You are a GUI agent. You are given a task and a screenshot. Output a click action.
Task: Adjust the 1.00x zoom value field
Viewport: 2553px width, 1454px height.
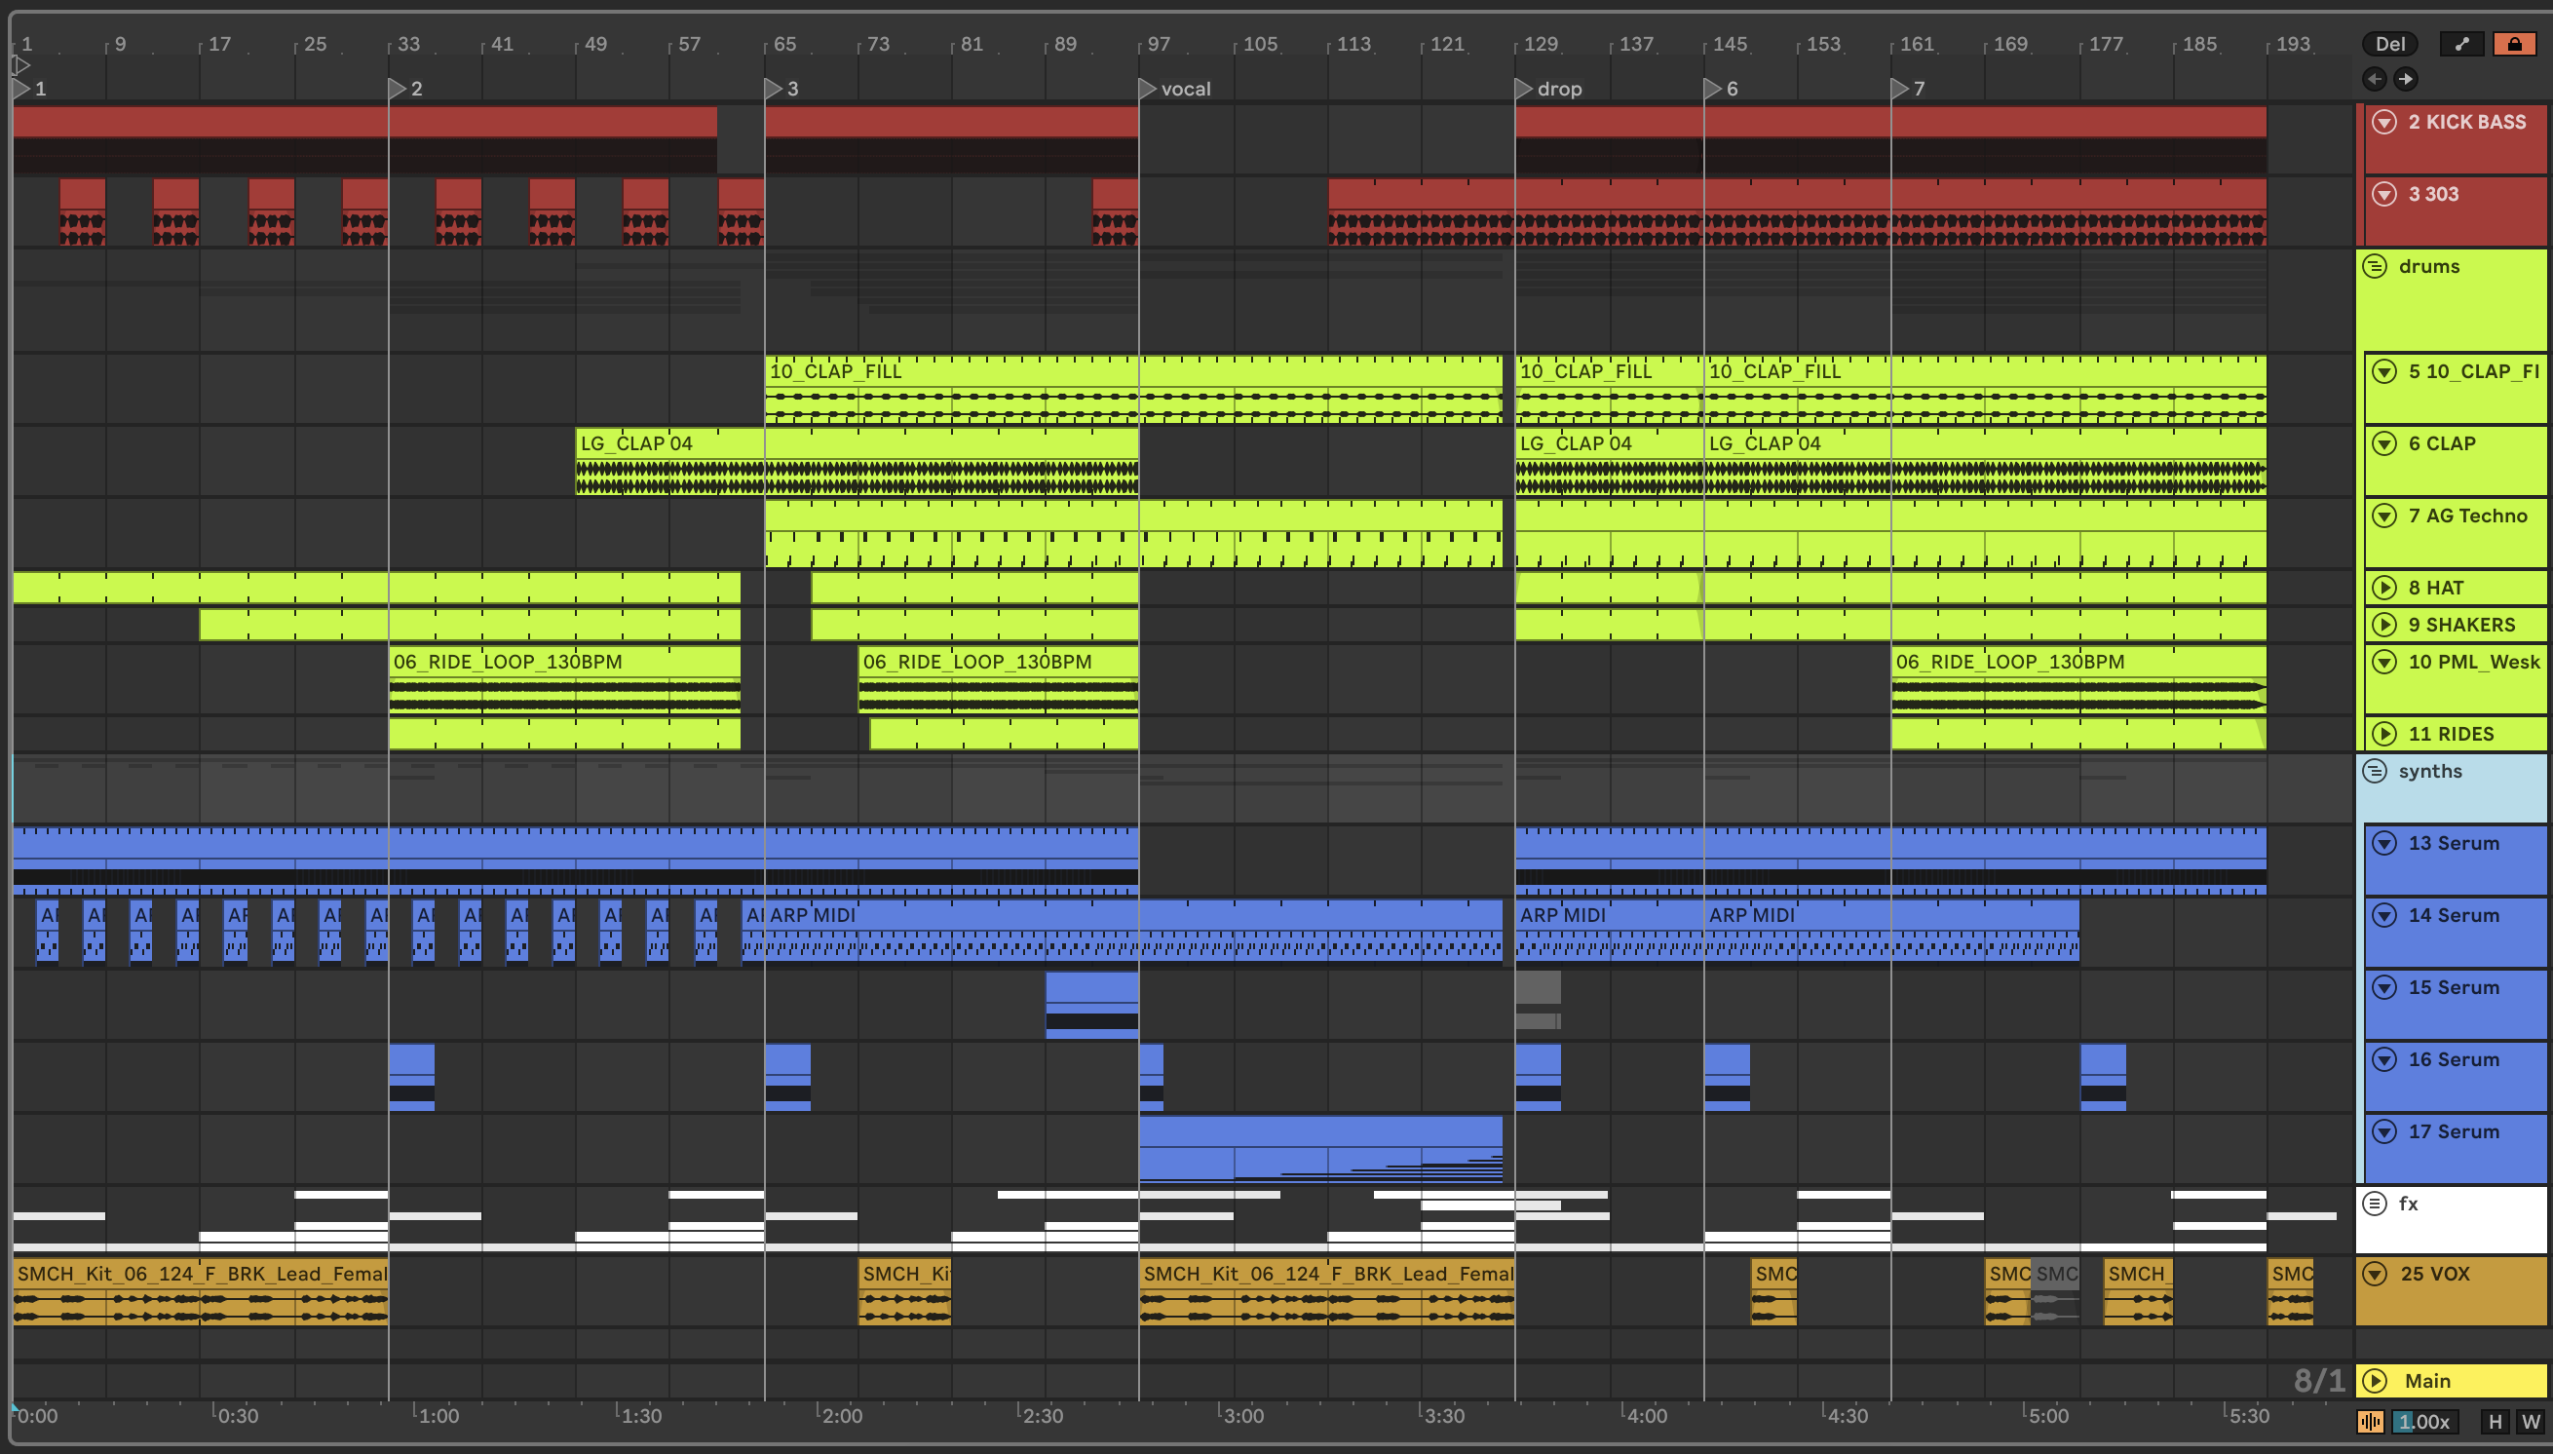[2423, 1421]
